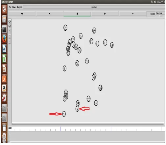Select node 28 in the topology
Image resolution: width=166 pixels, height=145 pixels.
(112, 45)
